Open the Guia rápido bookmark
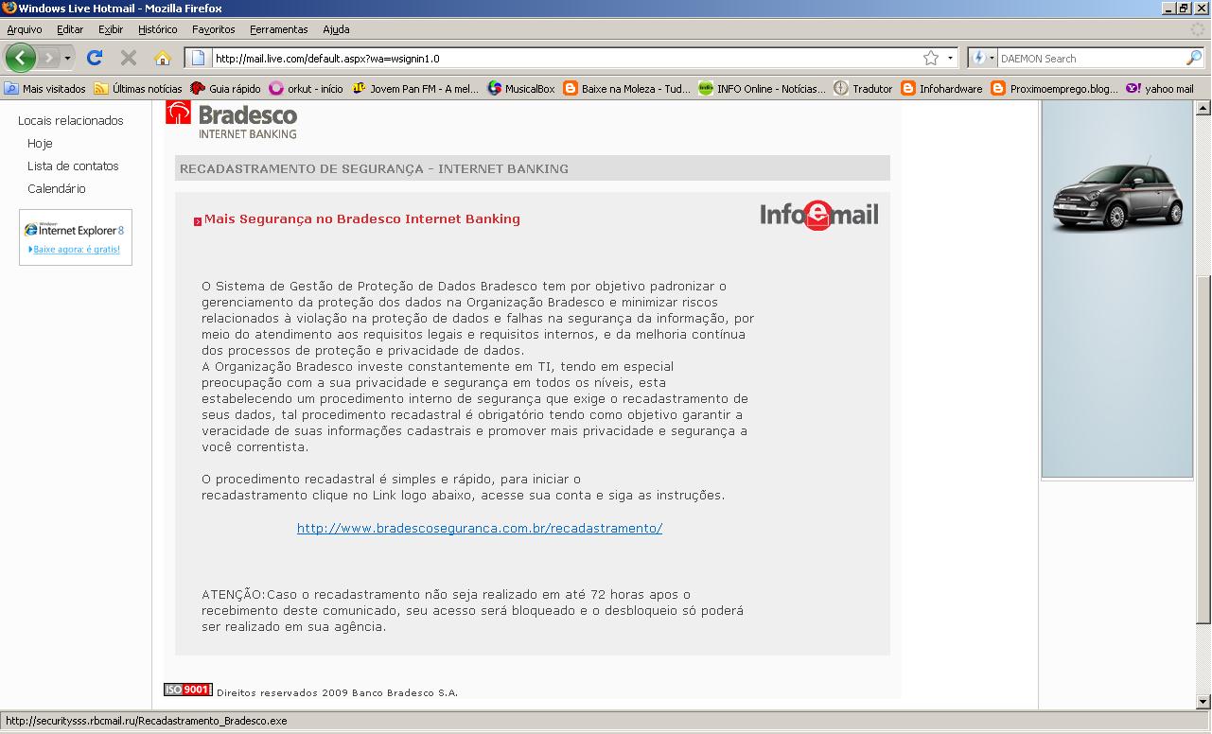The height and width of the screenshot is (734, 1212). coord(225,89)
